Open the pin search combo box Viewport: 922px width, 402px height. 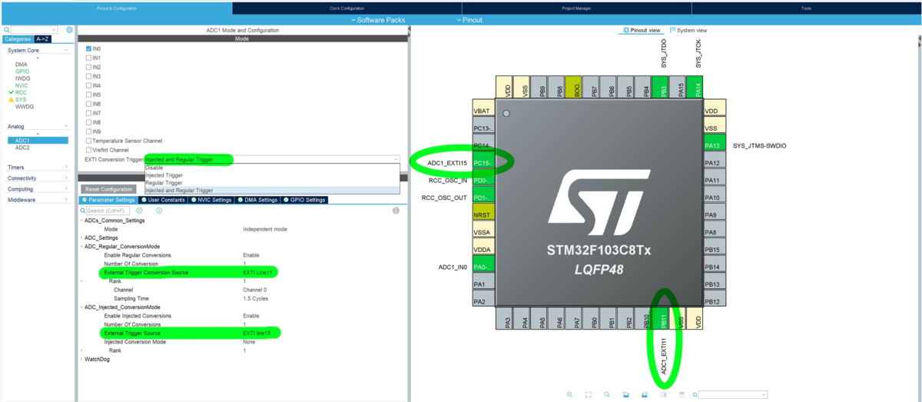733,394
